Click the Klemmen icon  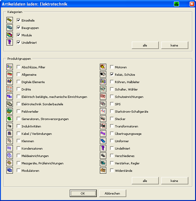(10, 141)
